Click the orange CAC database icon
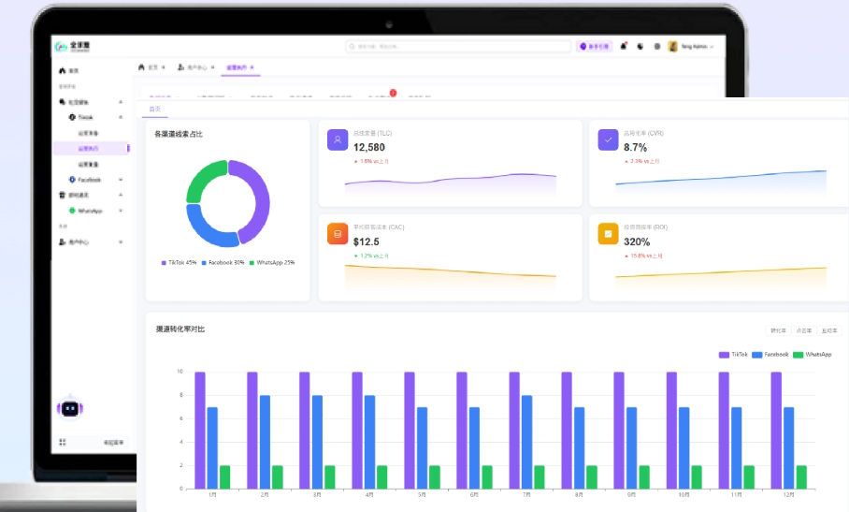Image resolution: width=849 pixels, height=512 pixels. coord(337,234)
